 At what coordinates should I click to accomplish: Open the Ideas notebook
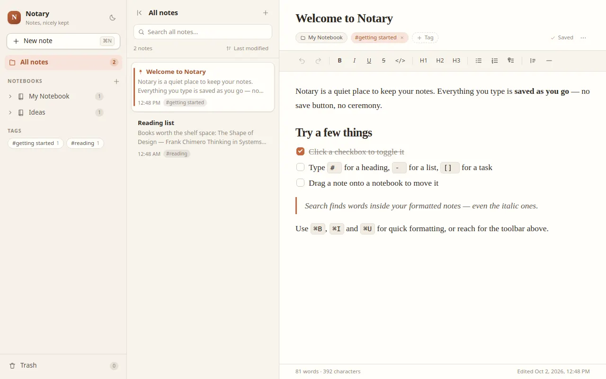tap(63, 112)
